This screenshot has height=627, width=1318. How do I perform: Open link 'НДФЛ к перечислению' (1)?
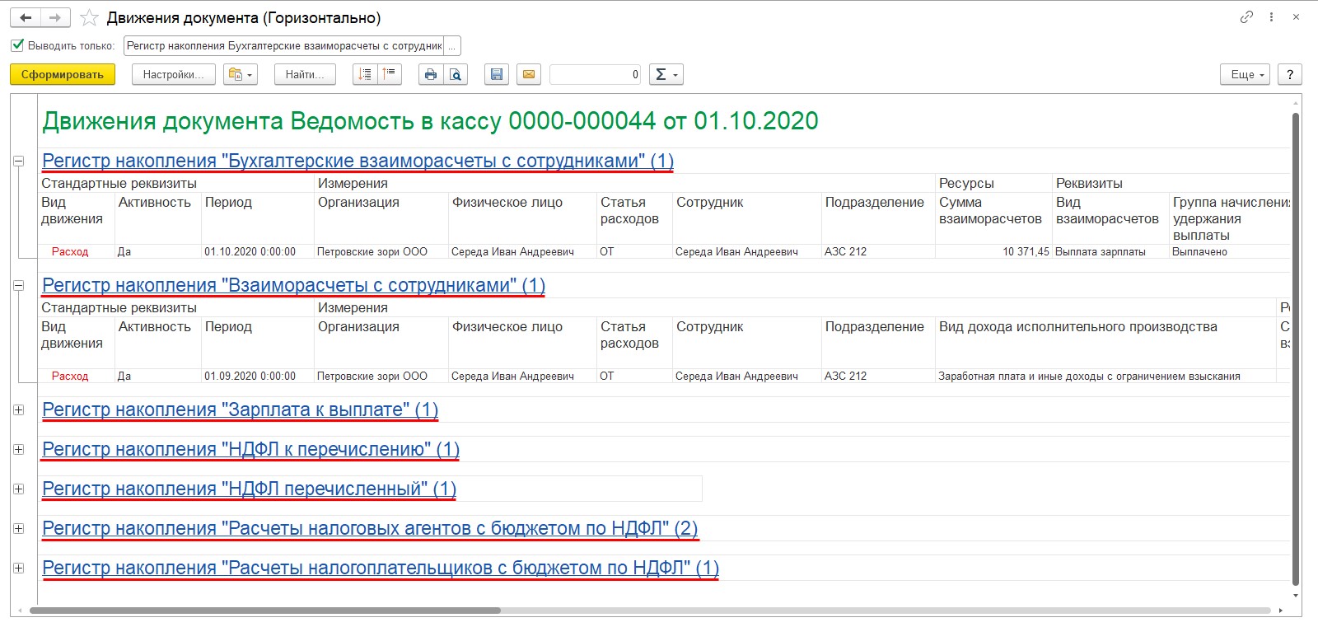(x=250, y=449)
